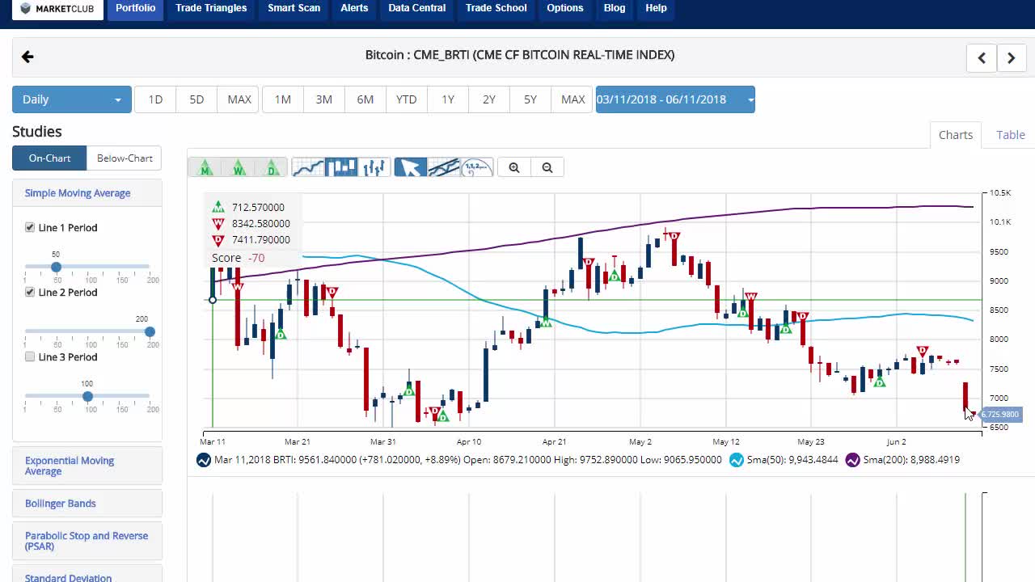Open the Blog page
This screenshot has width=1035, height=582.
615,9
